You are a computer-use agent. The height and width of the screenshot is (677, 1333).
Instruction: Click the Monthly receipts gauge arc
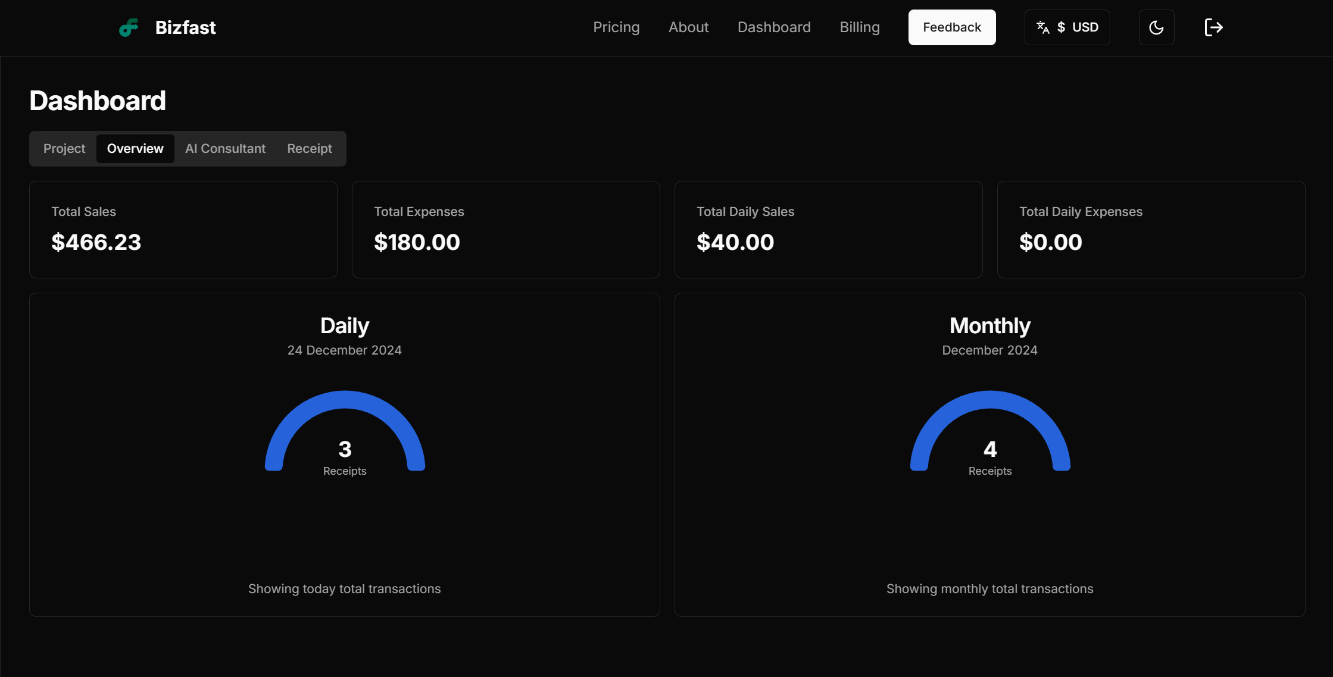tap(990, 400)
